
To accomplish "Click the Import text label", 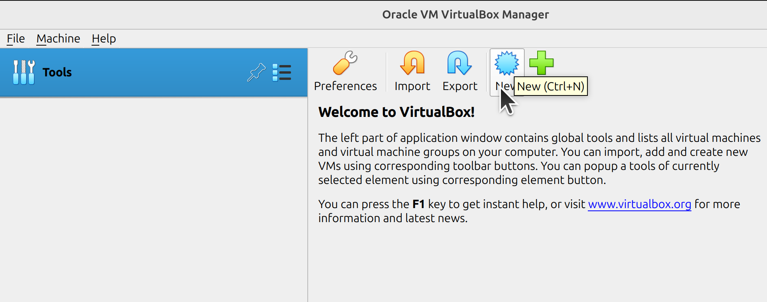I will point(412,86).
